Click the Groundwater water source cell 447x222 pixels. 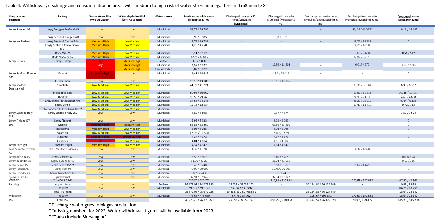click(163, 69)
